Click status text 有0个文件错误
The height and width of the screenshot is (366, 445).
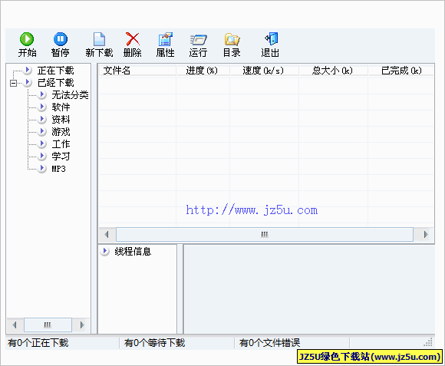click(x=269, y=343)
